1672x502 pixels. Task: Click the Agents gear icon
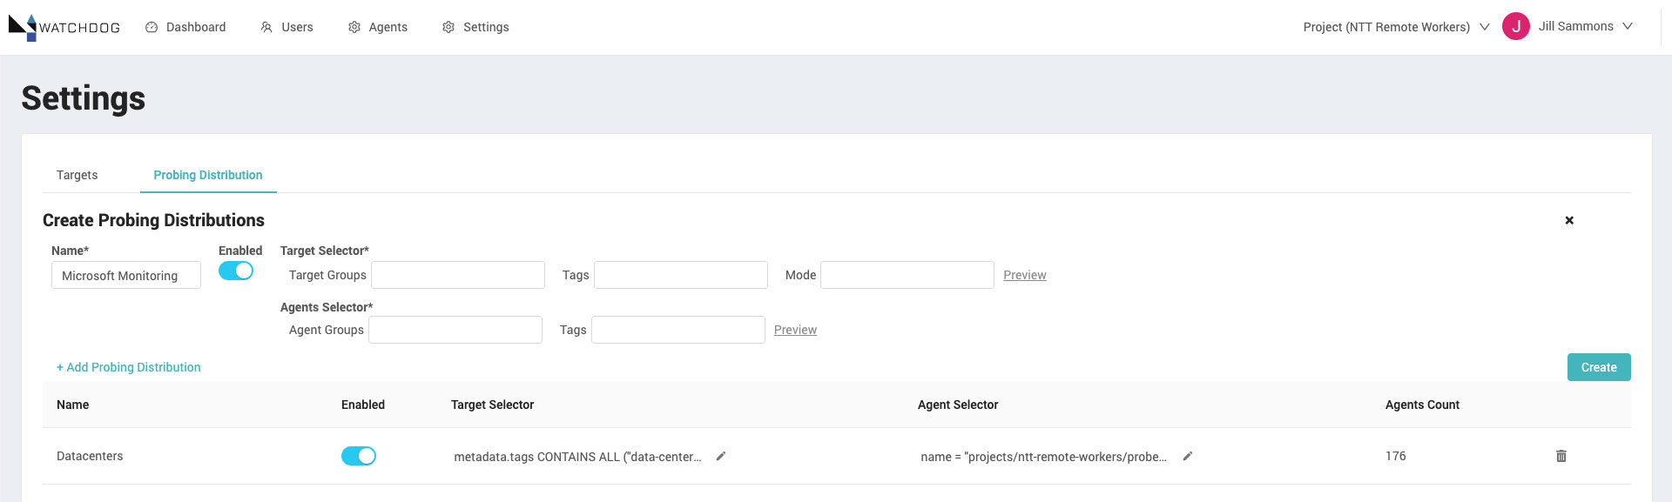(x=354, y=27)
